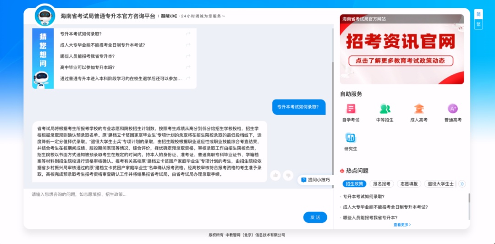Screen dimensions: 495x244
Task: Open the 研究生 self-service icon
Action: point(351,142)
